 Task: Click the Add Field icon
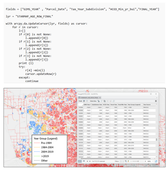(84, 101)
